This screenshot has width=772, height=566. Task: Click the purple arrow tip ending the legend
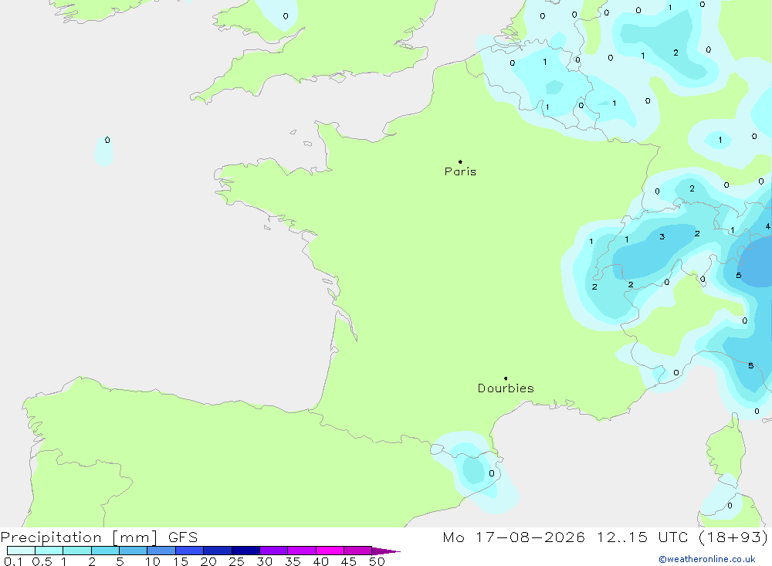click(x=386, y=551)
